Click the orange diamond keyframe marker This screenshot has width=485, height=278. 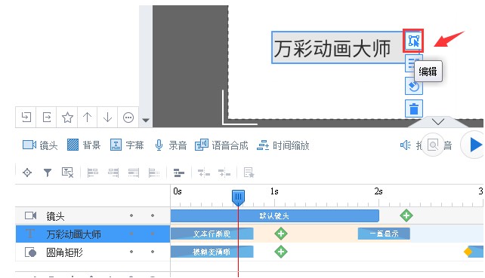click(x=468, y=252)
